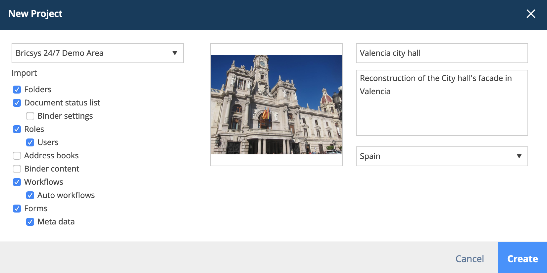The height and width of the screenshot is (273, 547).
Task: Click the Create button
Action: pyautogui.click(x=522, y=258)
